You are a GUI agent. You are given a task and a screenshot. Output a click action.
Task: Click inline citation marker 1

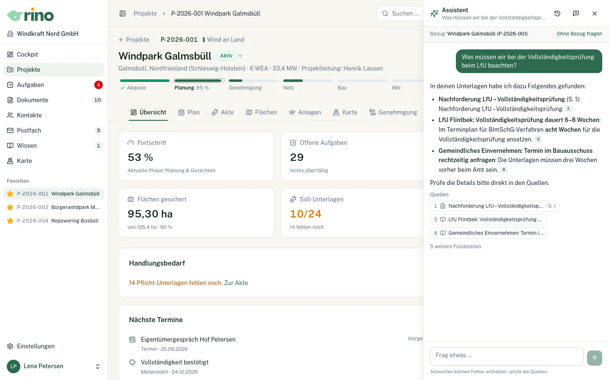click(x=568, y=109)
